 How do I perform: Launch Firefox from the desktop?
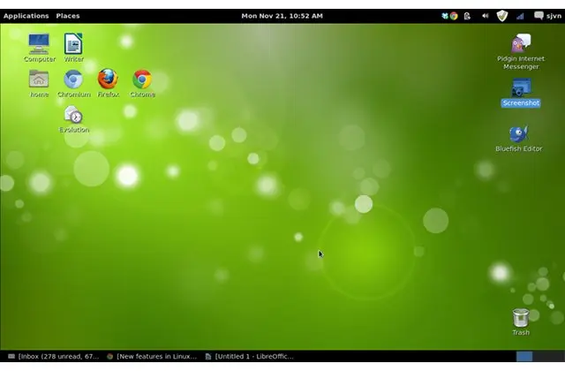click(108, 79)
